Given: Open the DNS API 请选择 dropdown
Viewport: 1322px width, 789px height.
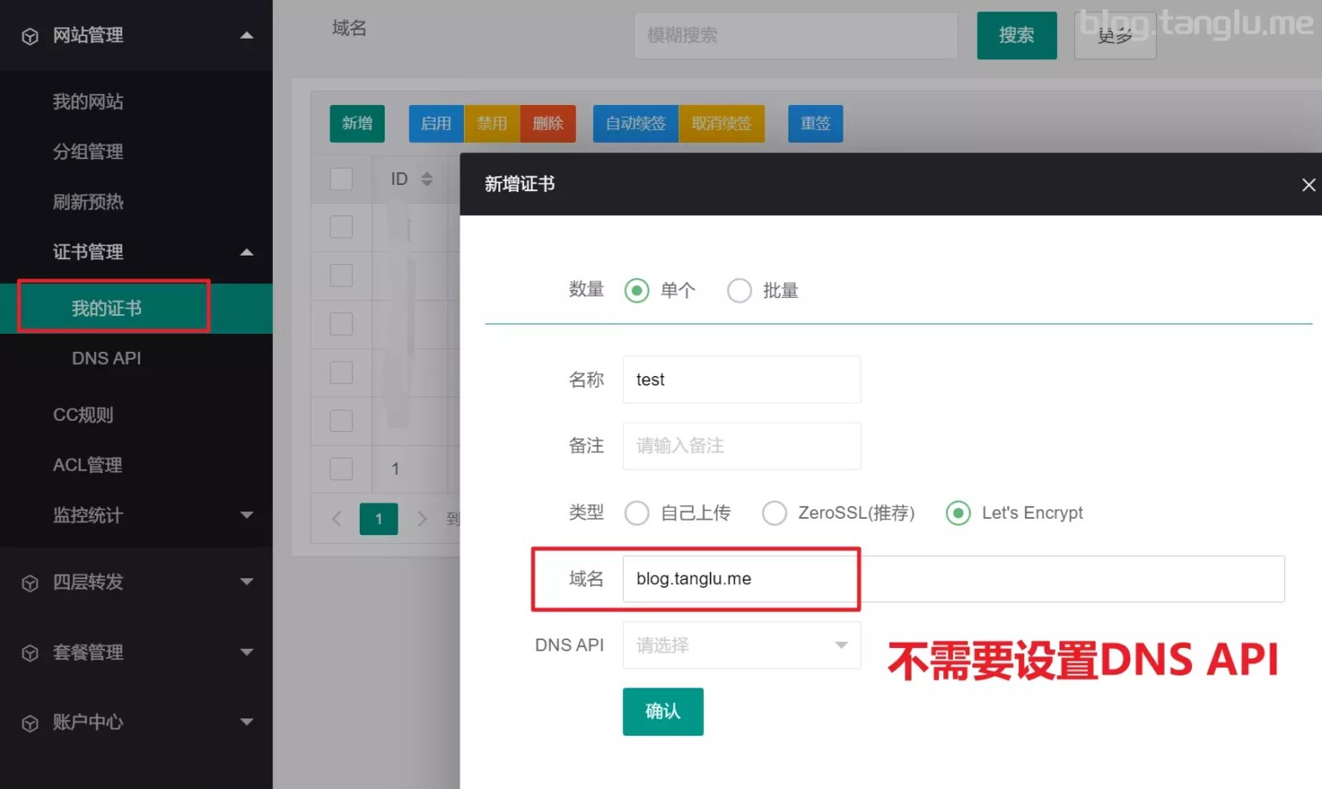Looking at the screenshot, I should (741, 644).
